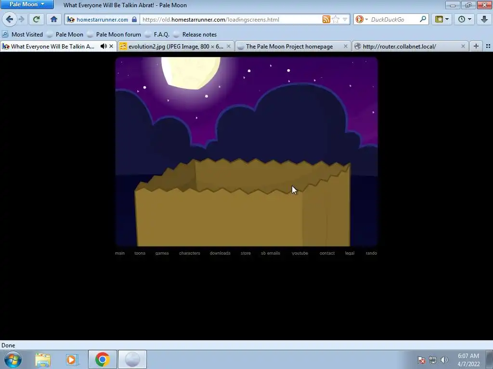Click the Pale Moon taskbar button
Image resolution: width=493 pixels, height=369 pixels.
132,359
